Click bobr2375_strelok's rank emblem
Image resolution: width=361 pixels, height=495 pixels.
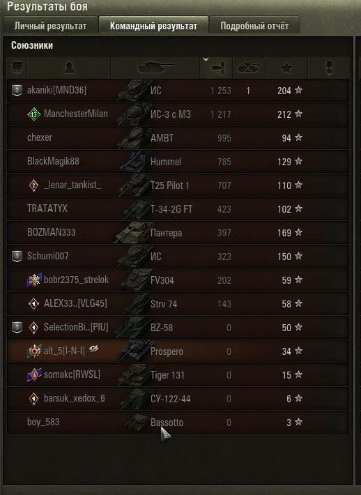33,280
